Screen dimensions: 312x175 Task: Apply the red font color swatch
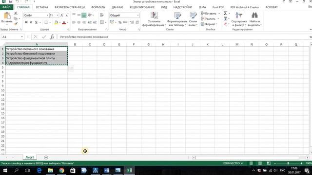64,22
